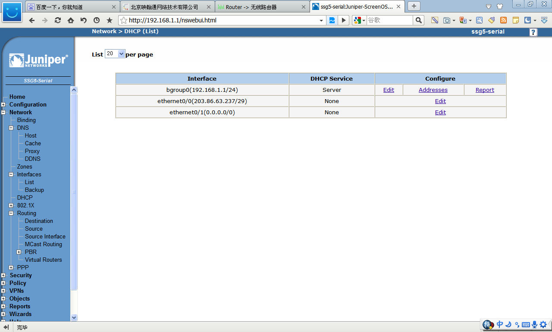Bookmark page with star toolbar icon

tap(110, 20)
